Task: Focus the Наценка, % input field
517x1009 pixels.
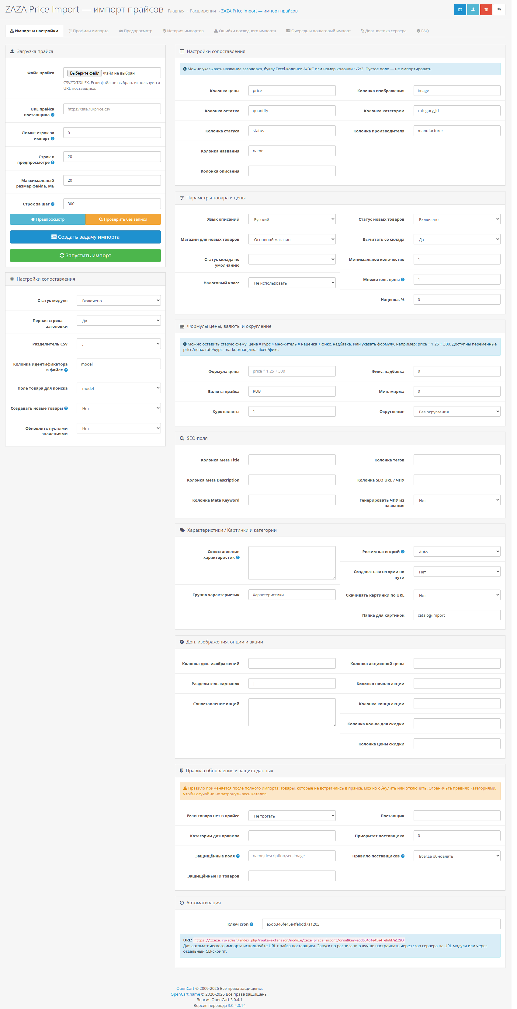Action: pyautogui.click(x=457, y=300)
